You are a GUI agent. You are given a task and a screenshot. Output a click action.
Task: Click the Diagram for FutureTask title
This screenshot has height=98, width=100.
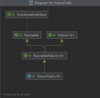pyautogui.click(x=53, y=3)
